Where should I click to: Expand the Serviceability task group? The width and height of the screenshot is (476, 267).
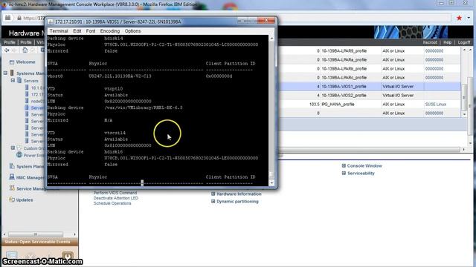click(x=344, y=173)
